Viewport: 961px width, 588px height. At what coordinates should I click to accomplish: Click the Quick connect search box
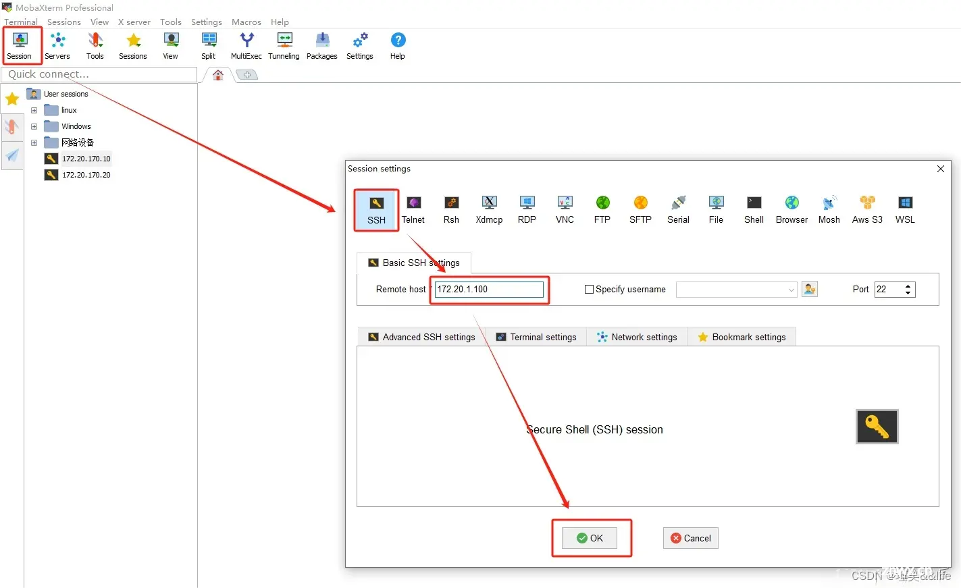coord(99,74)
